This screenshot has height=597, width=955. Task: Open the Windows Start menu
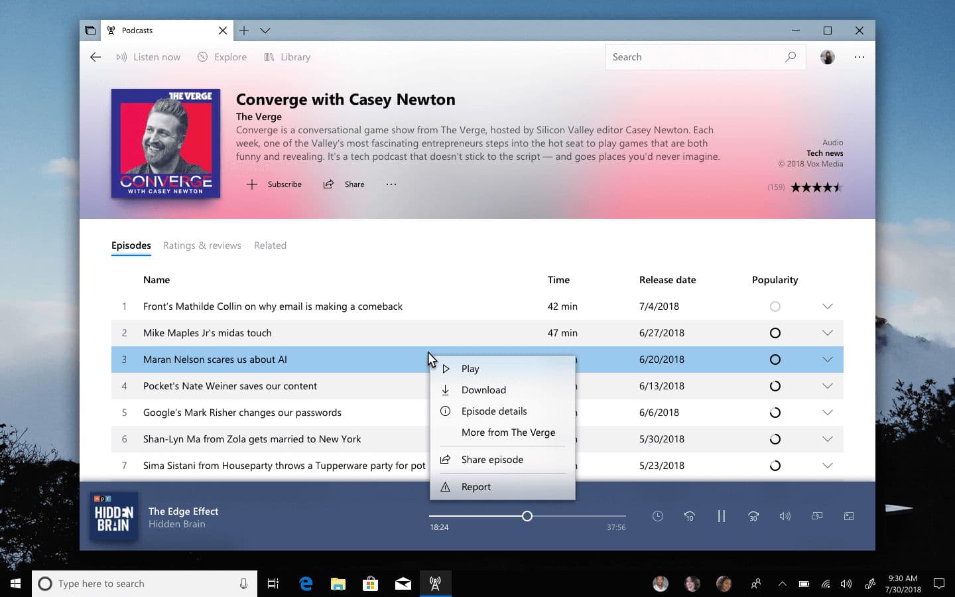click(x=16, y=584)
